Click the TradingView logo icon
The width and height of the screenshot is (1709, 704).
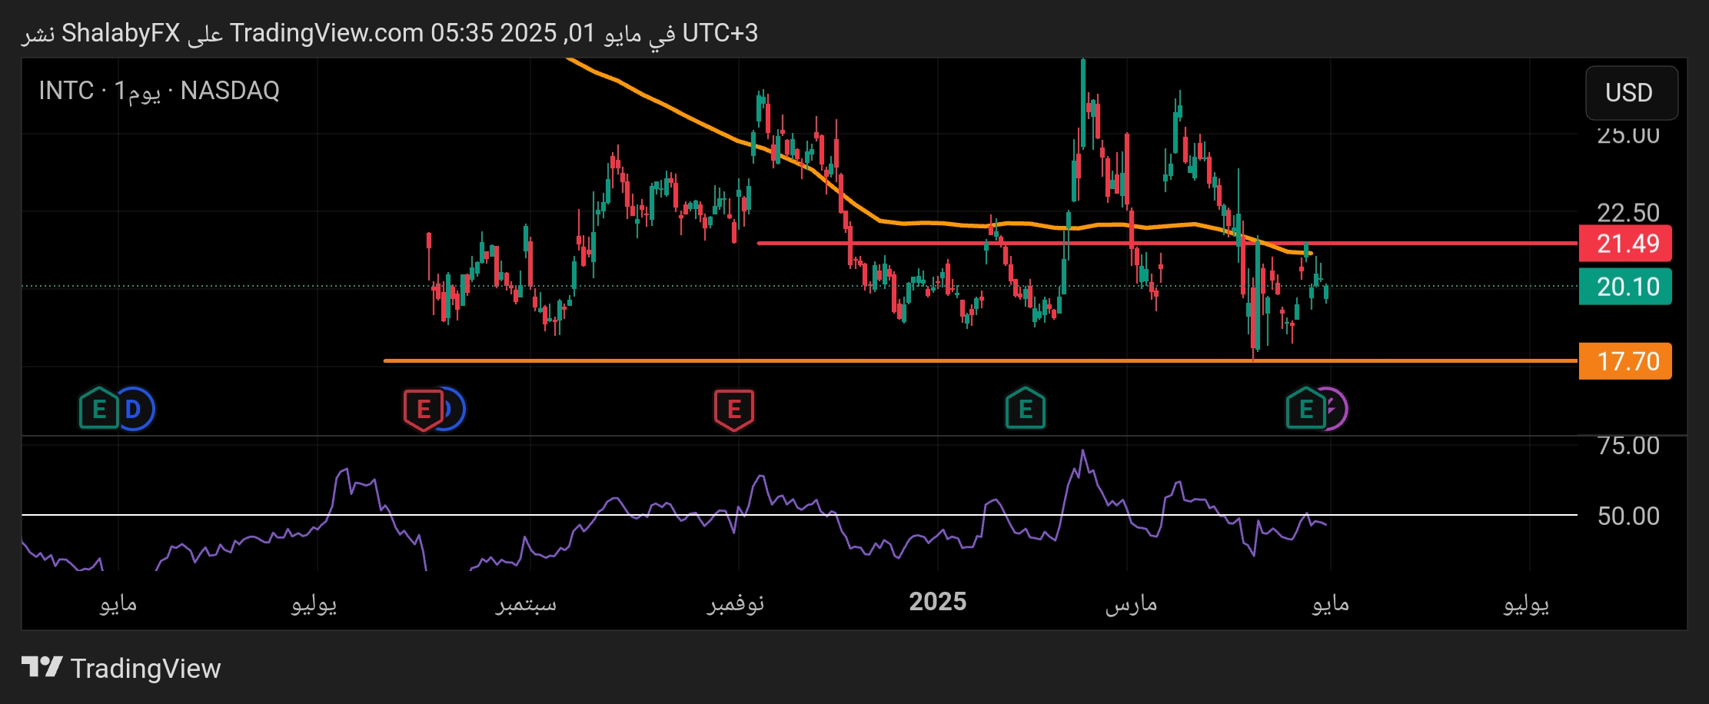pyautogui.click(x=42, y=667)
